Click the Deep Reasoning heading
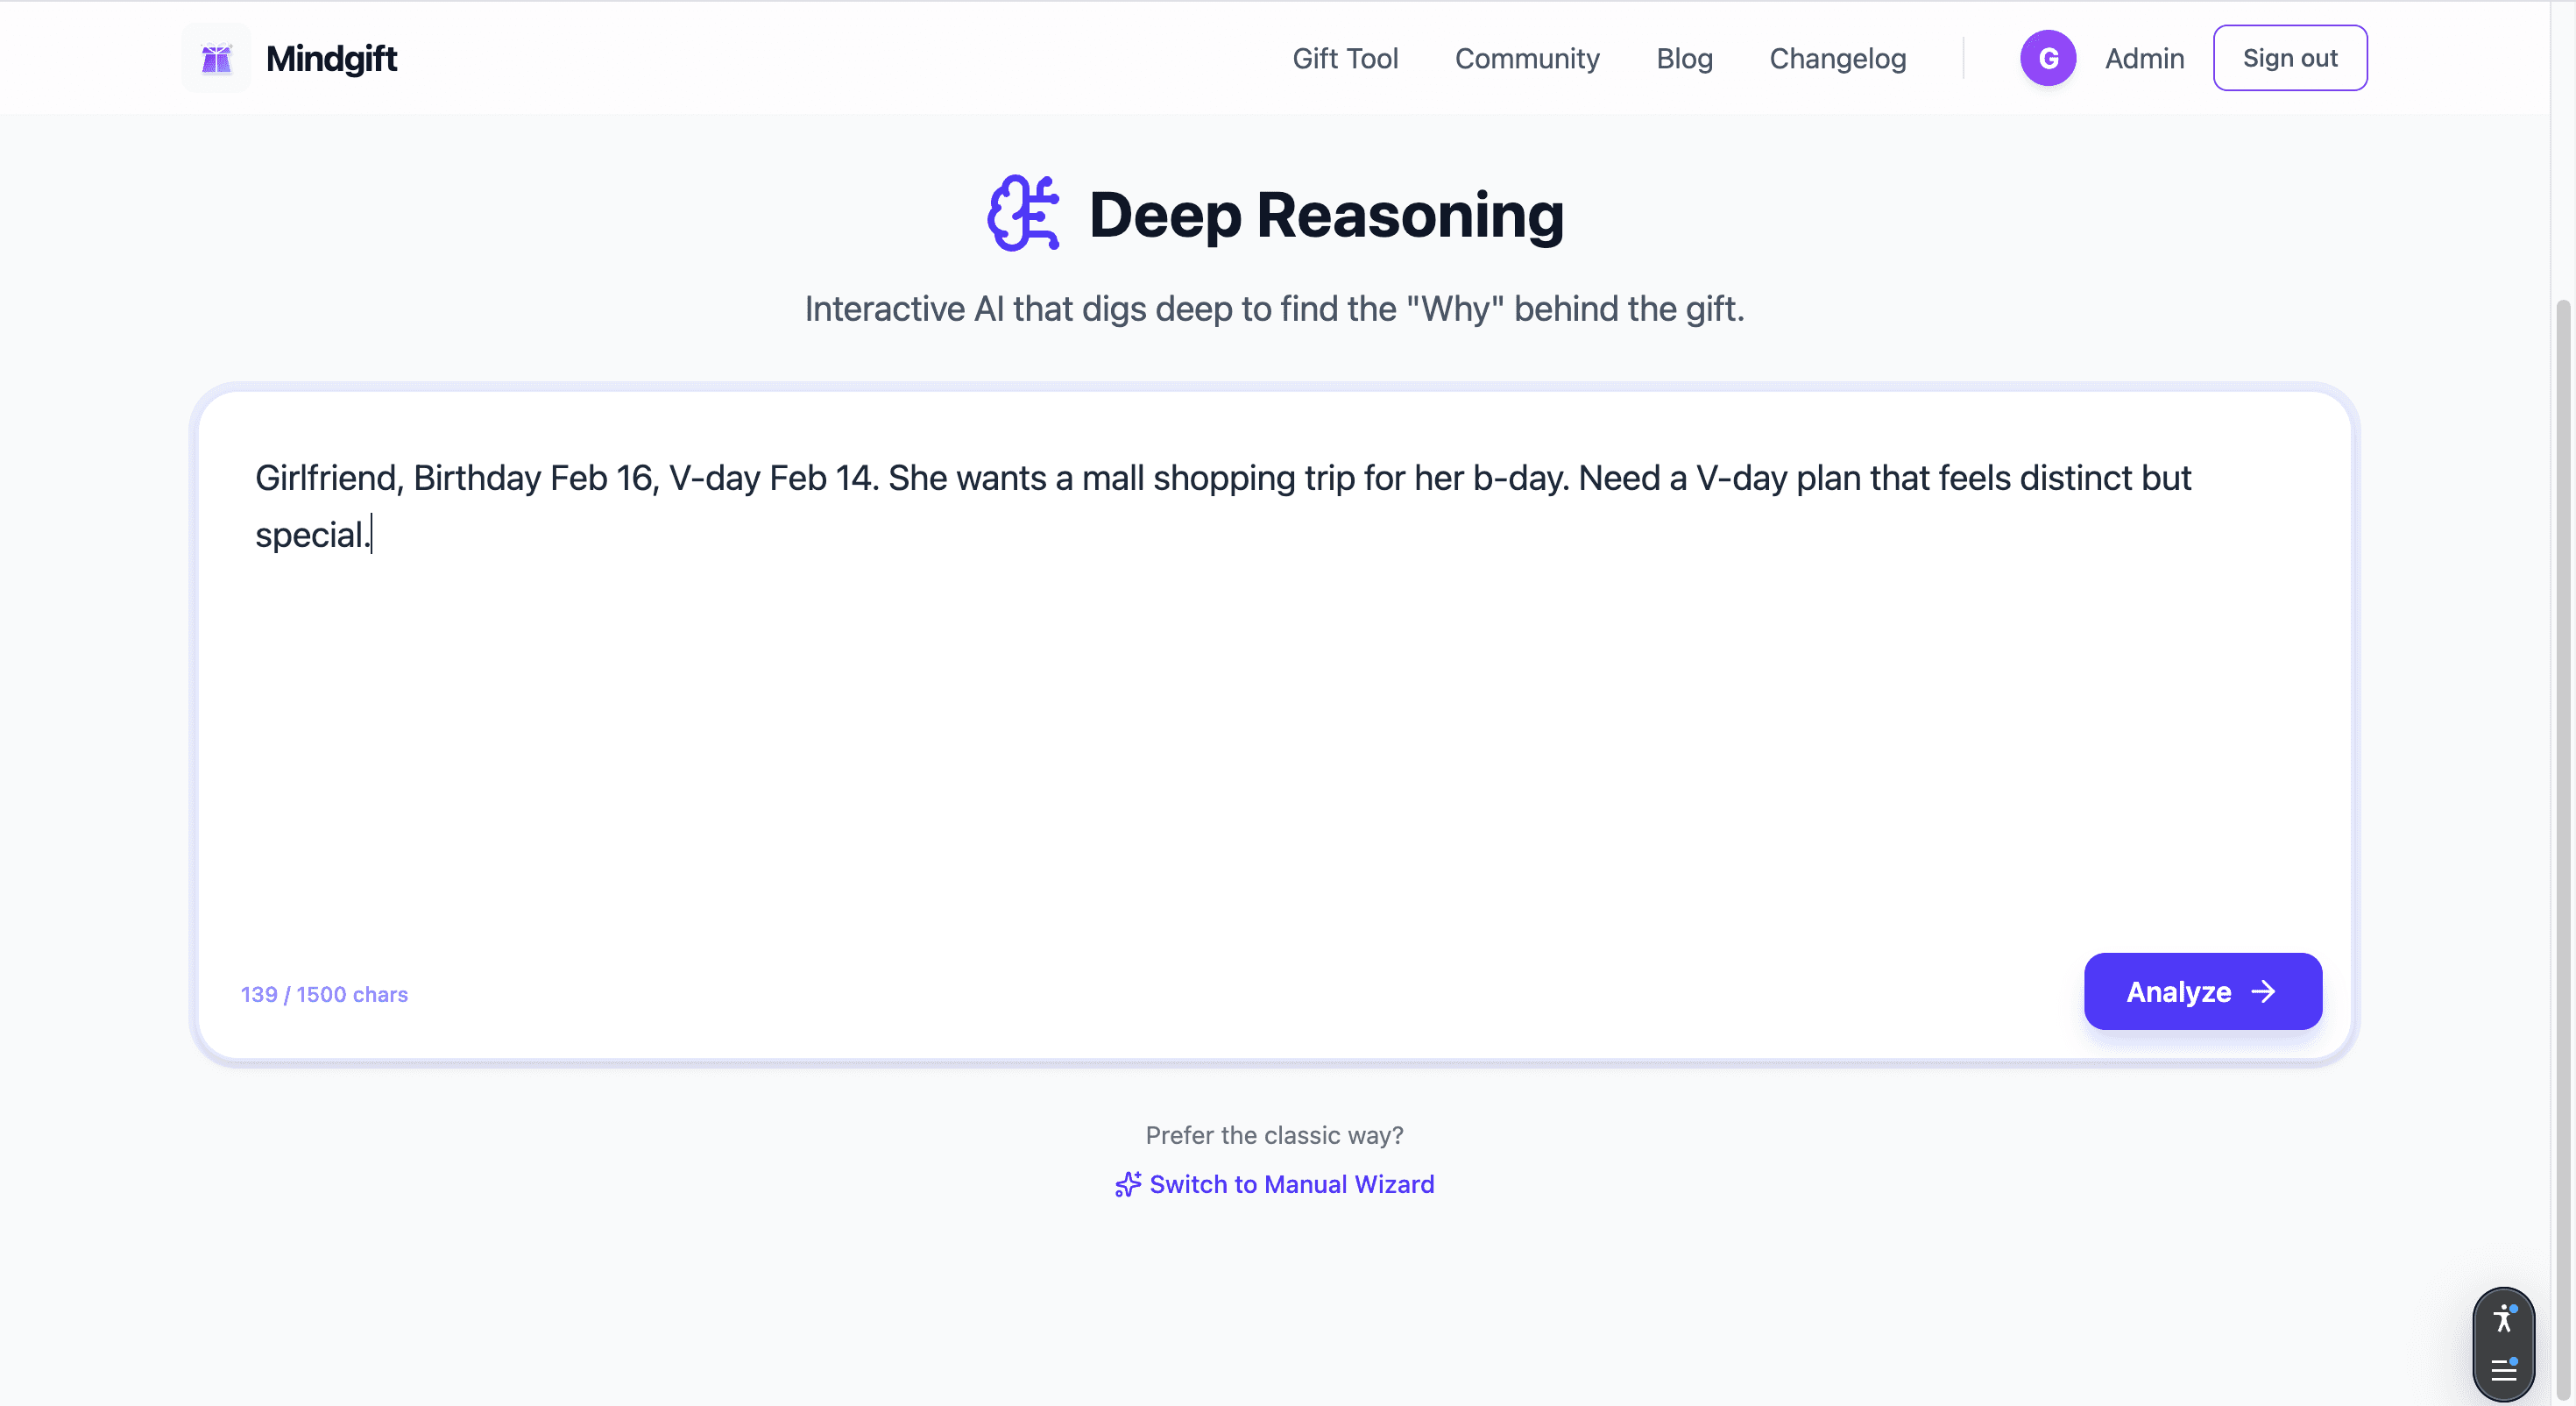 pyautogui.click(x=1326, y=213)
